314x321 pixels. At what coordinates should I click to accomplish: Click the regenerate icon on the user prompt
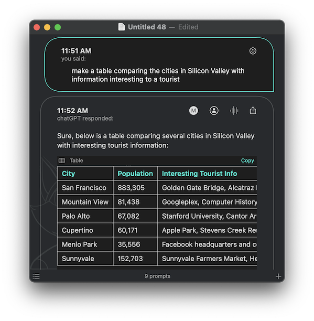[x=253, y=51]
